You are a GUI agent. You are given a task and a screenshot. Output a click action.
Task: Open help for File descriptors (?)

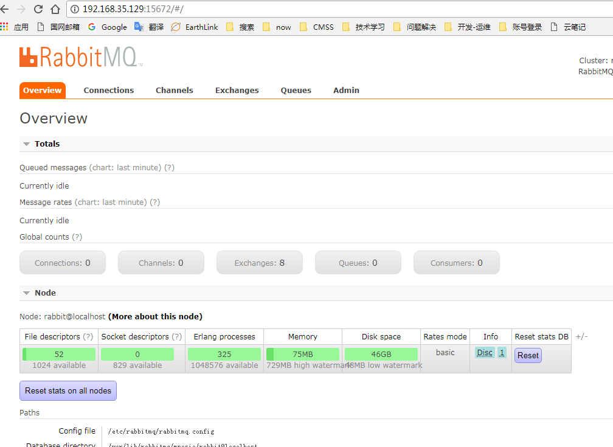[88, 337]
